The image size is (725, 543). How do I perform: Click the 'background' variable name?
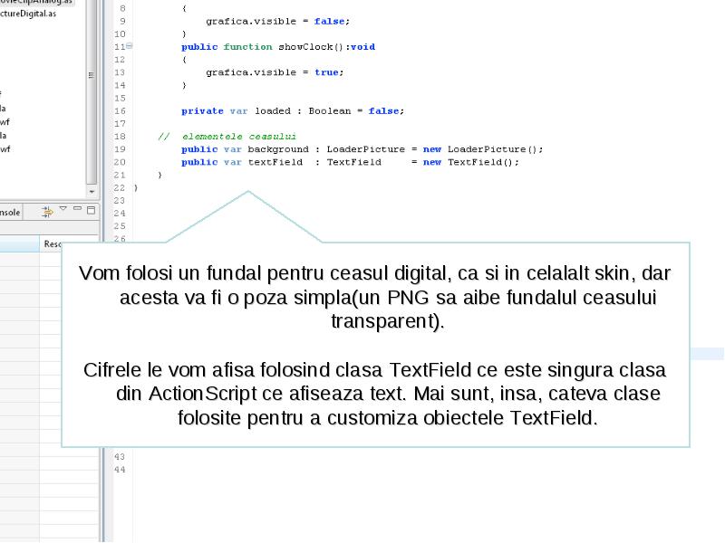coord(278,149)
